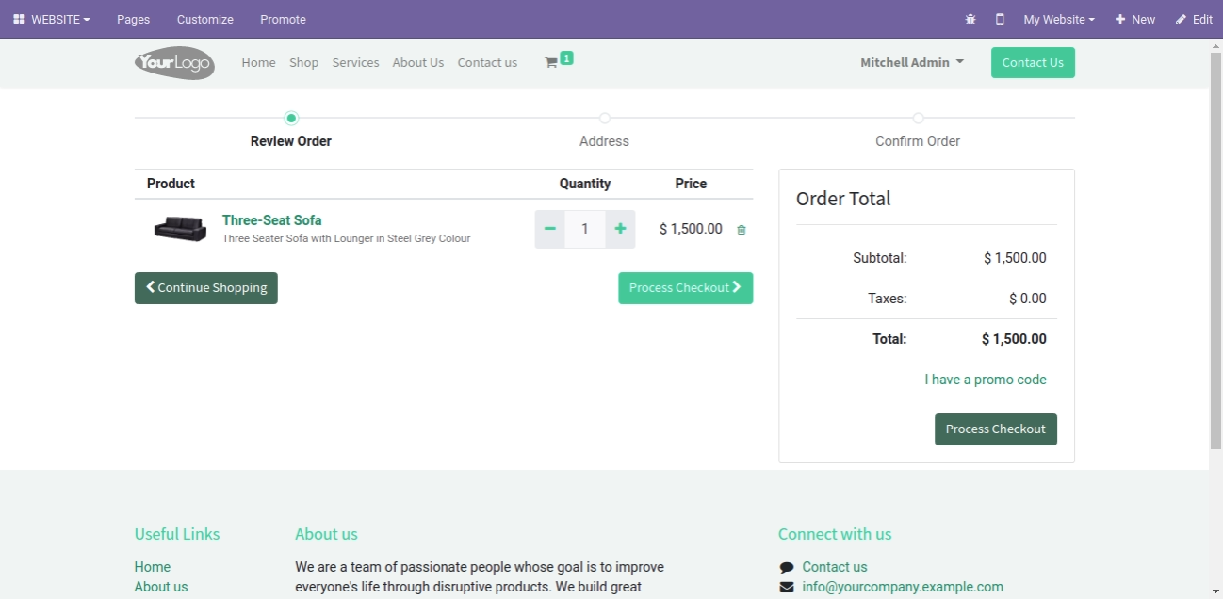
Task: Open the Promote menu
Action: point(283,19)
